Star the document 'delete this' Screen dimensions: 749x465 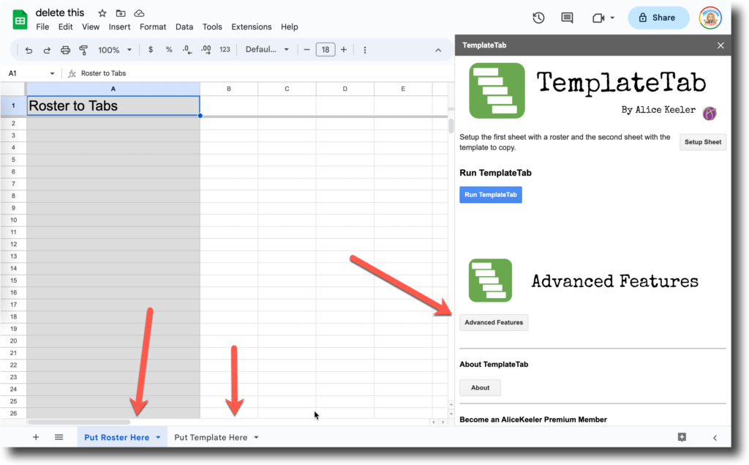pos(102,13)
